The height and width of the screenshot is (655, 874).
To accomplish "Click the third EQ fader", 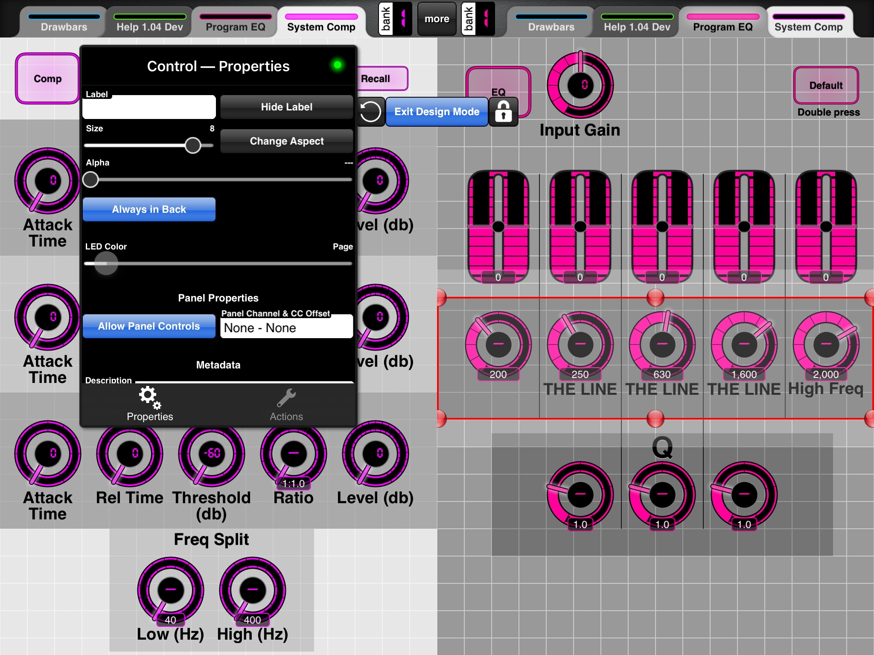I will point(662,226).
